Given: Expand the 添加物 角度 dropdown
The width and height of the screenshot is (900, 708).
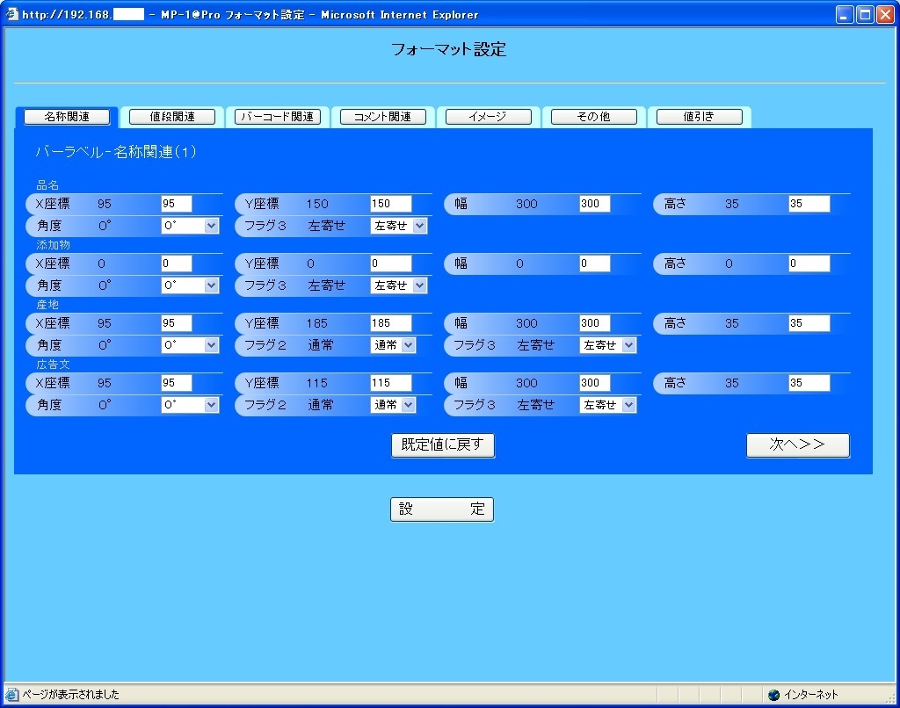Looking at the screenshot, I should pyautogui.click(x=190, y=285).
